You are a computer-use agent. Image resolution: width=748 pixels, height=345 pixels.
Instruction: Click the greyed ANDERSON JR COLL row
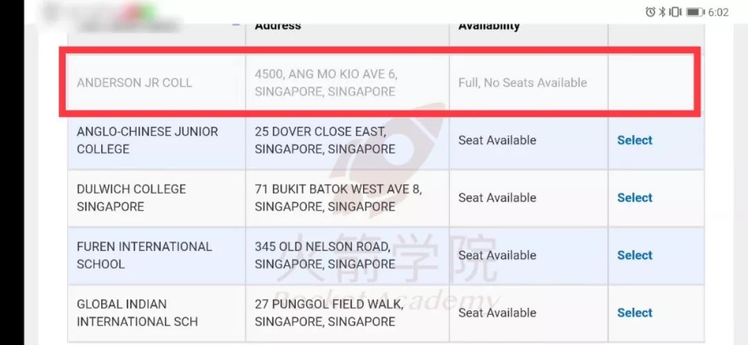385,82
